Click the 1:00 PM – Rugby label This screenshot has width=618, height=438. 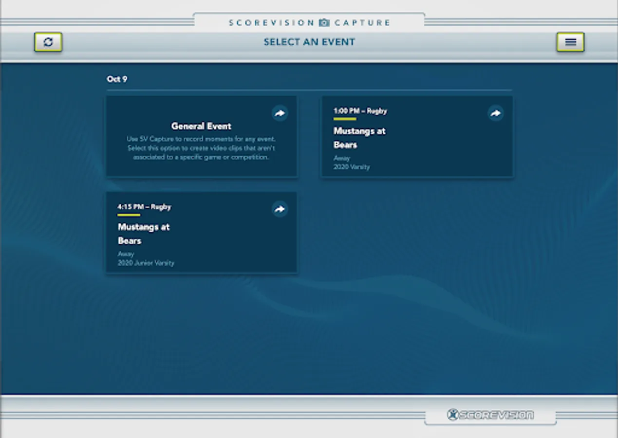click(x=360, y=111)
